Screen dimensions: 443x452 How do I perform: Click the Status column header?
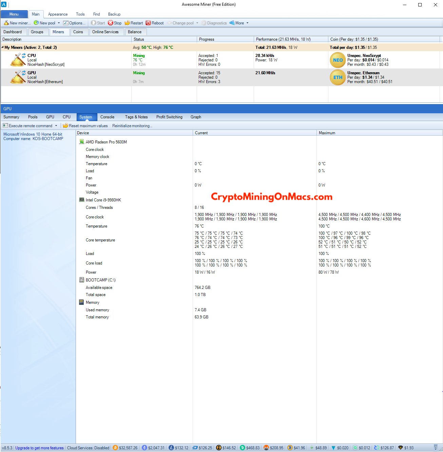pyautogui.click(x=164, y=39)
